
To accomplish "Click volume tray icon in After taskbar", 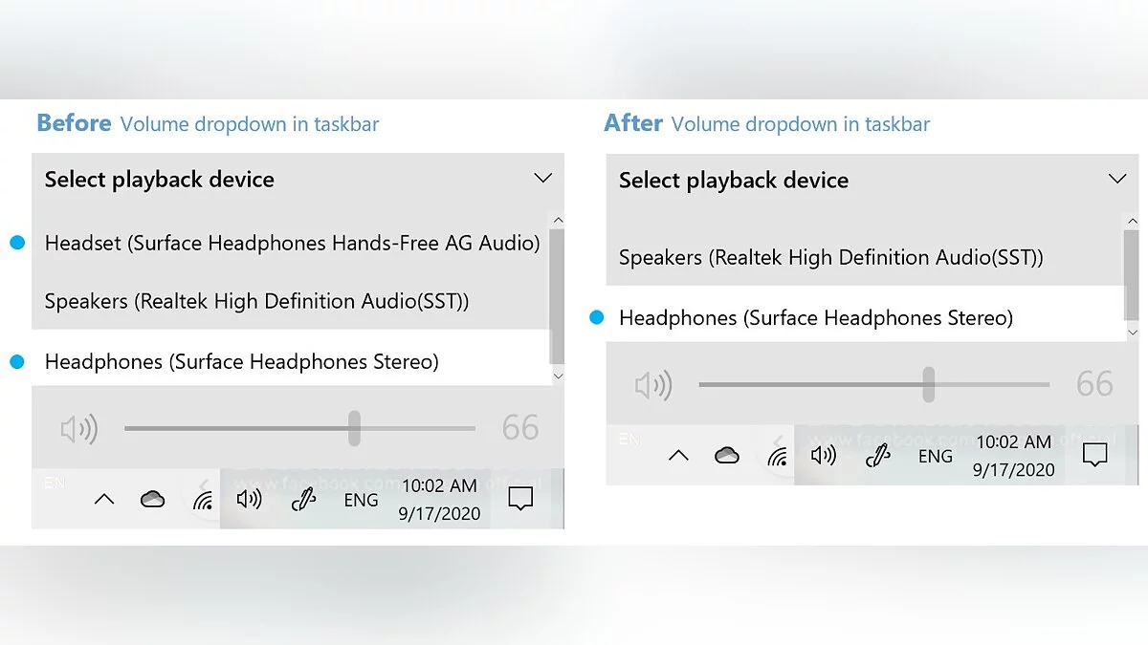I will click(823, 456).
